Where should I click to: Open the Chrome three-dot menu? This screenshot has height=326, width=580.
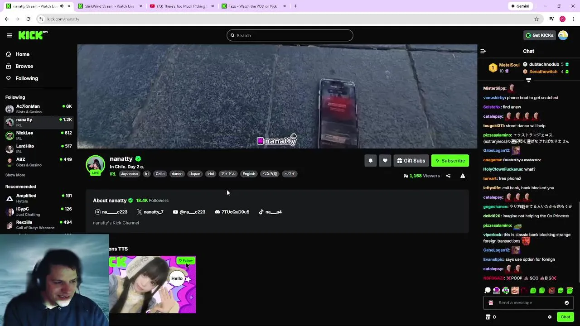[574, 19]
